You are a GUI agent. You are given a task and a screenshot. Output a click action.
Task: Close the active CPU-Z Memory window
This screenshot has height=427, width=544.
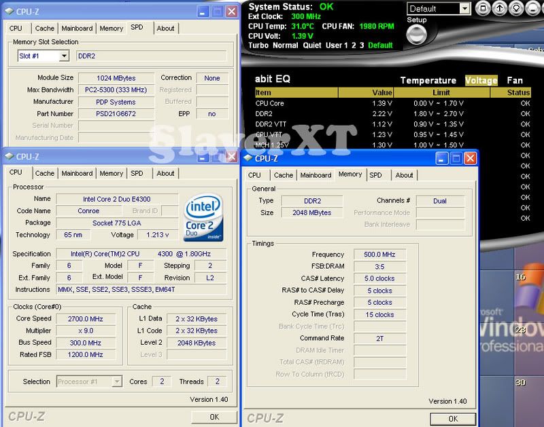pyautogui.click(x=469, y=157)
